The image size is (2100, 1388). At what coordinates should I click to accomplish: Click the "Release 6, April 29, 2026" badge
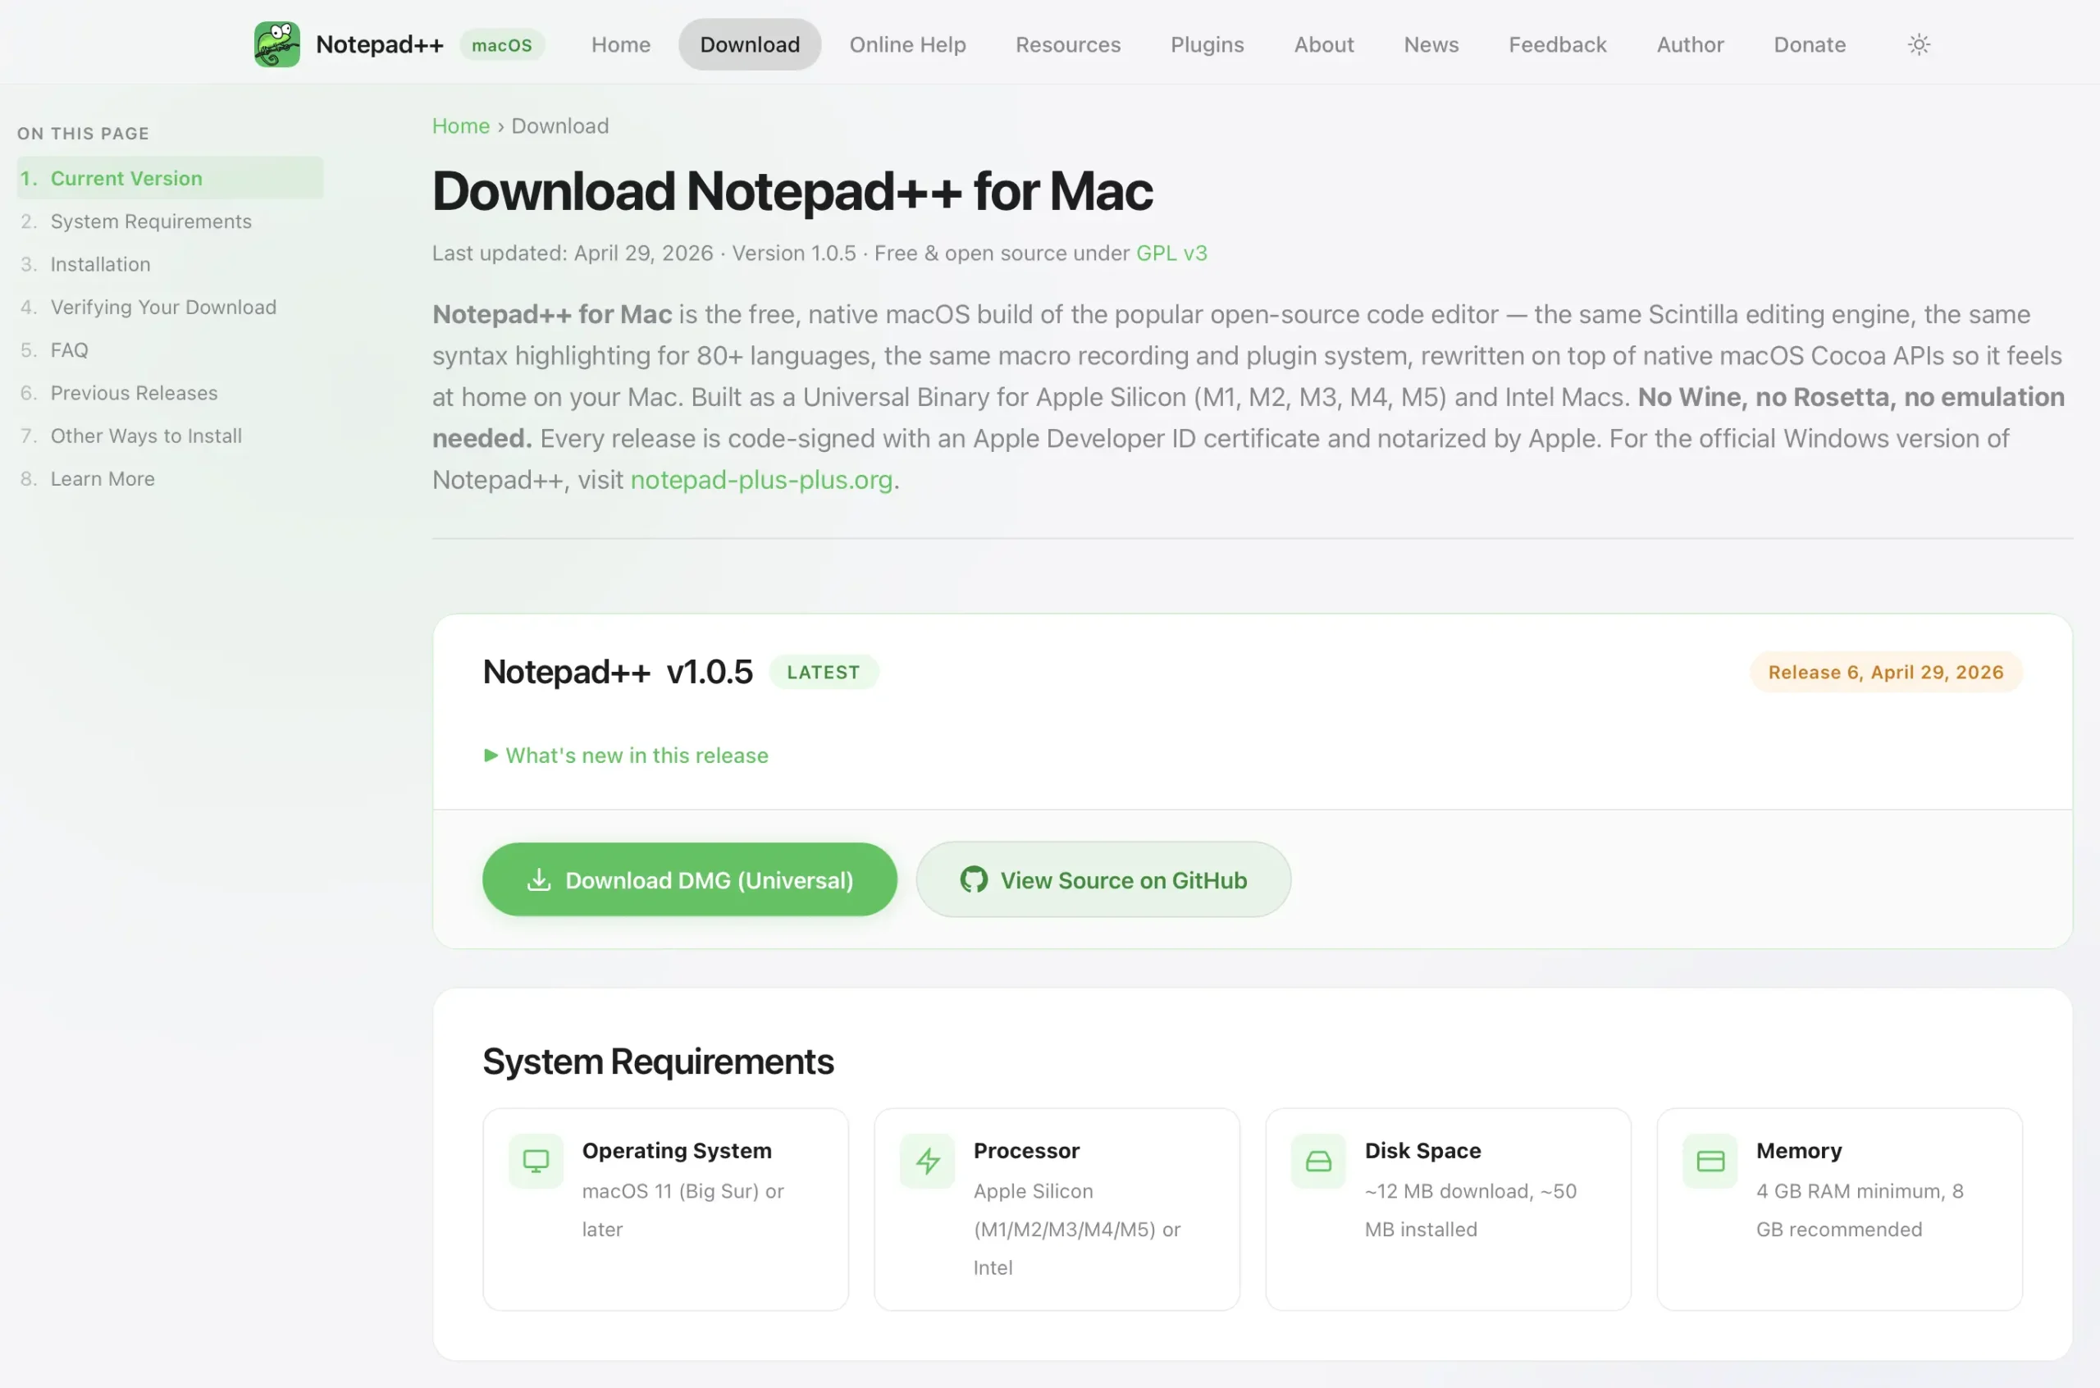[1885, 672]
